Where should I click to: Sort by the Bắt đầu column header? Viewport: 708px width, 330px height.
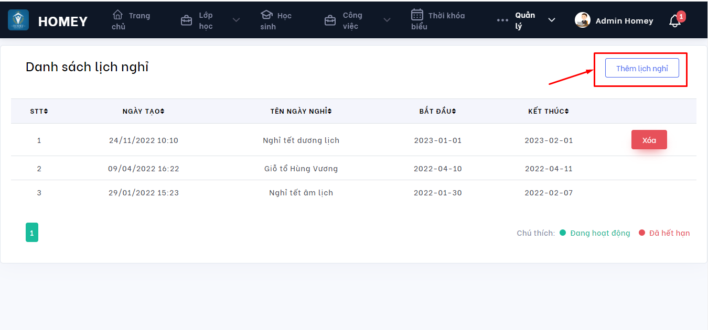(437, 111)
